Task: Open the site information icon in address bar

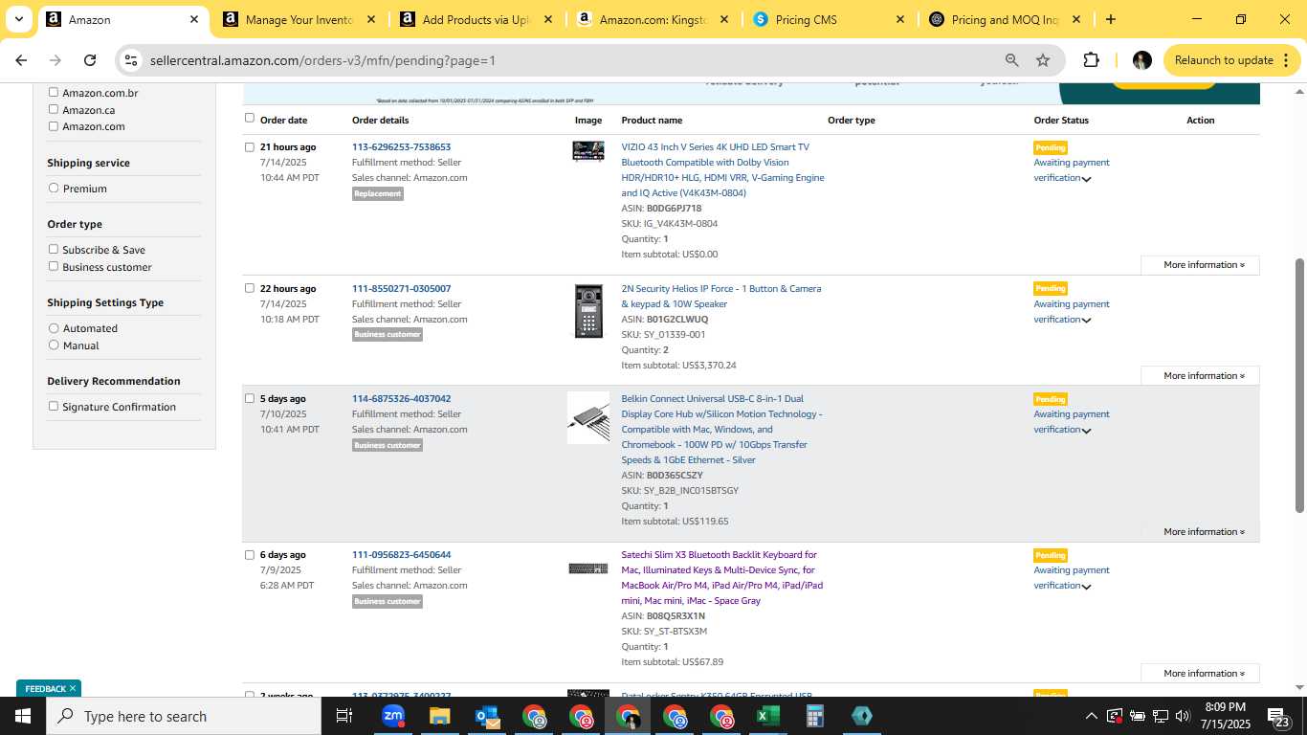Action: [131, 60]
